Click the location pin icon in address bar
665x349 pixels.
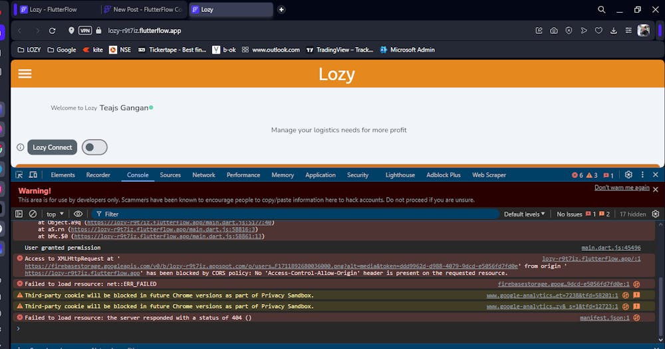(71, 31)
